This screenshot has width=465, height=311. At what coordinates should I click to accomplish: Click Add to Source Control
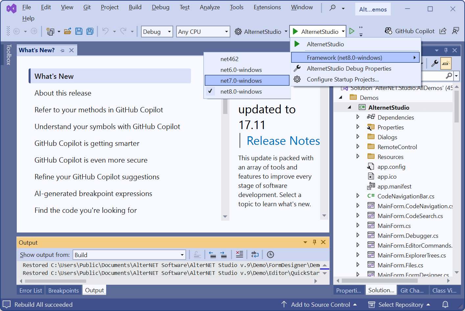[x=319, y=304]
